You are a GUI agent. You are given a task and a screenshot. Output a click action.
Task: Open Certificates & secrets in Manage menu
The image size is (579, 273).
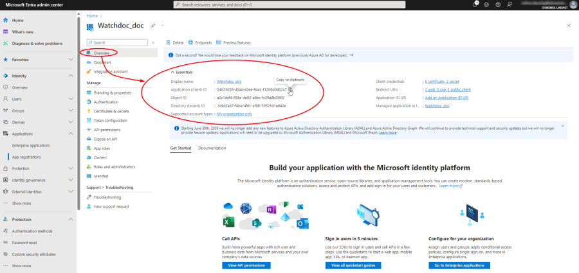(x=111, y=111)
